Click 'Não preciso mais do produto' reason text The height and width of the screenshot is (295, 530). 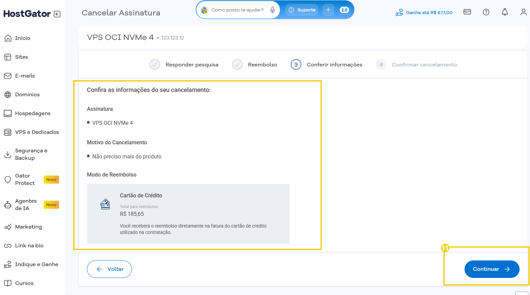127,157
